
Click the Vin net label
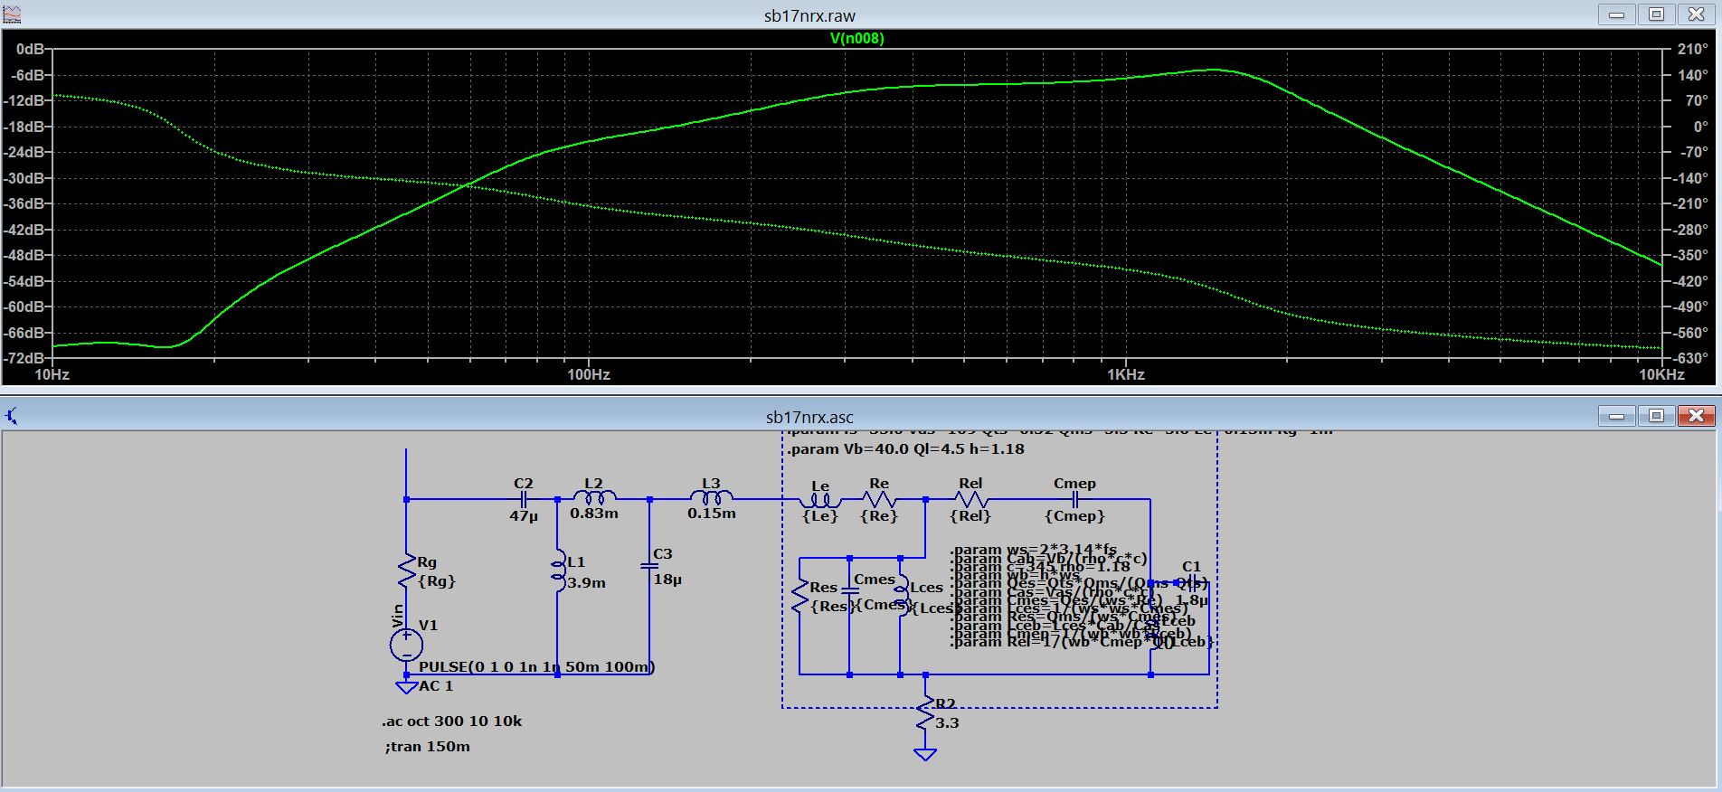(x=398, y=616)
